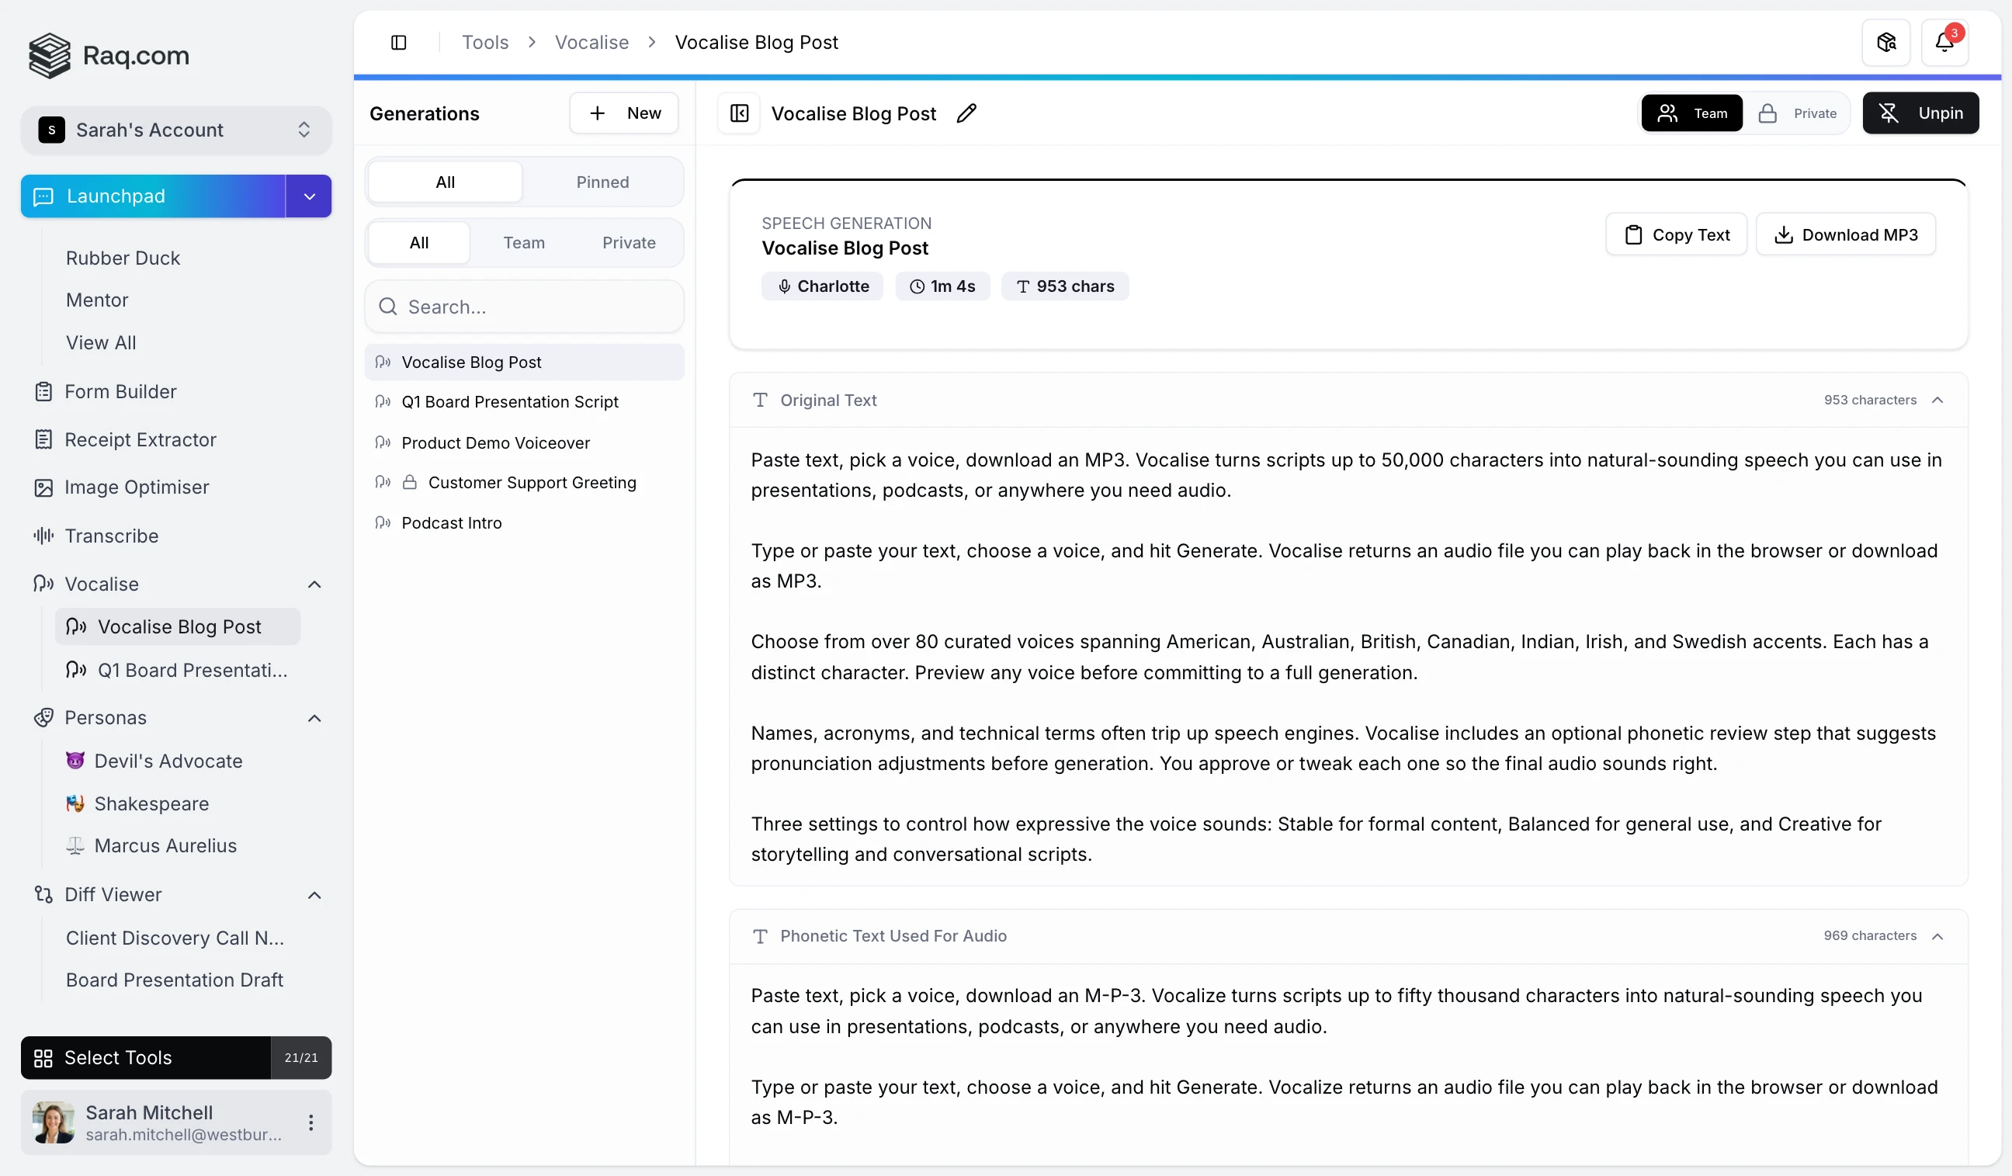
Task: Select the Receipt Extractor tool
Action: click(x=140, y=439)
